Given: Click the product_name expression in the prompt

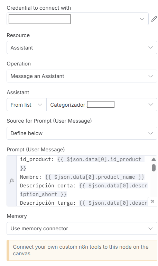Looking at the screenshot, I should point(95,177).
